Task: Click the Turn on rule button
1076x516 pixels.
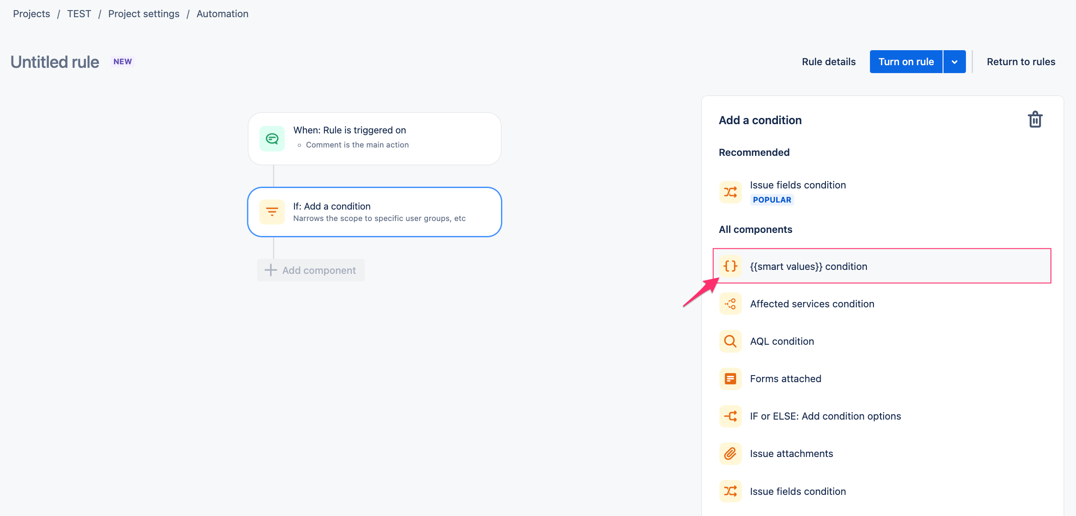Action: click(x=906, y=62)
